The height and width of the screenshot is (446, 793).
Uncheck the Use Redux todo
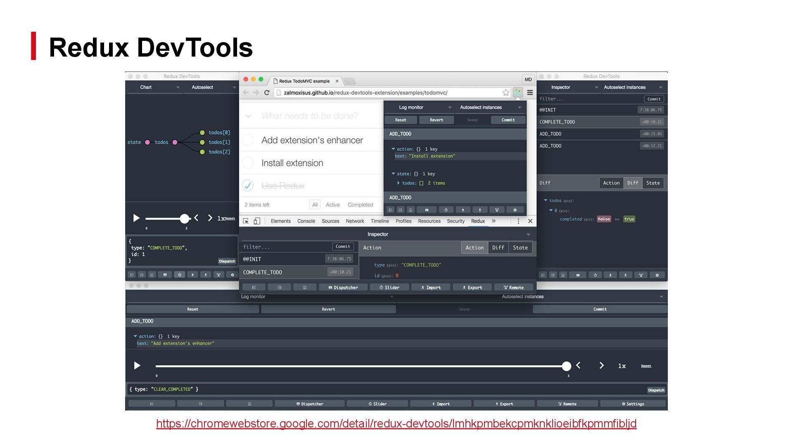point(248,185)
